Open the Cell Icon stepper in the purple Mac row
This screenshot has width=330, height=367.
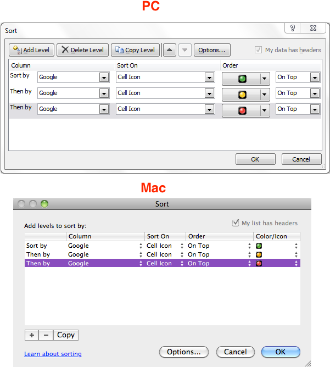click(182, 264)
